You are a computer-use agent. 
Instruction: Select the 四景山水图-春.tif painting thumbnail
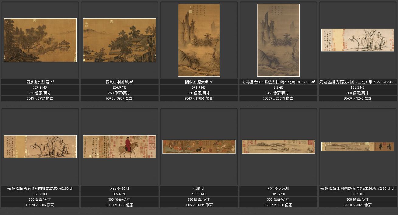pos(40,40)
